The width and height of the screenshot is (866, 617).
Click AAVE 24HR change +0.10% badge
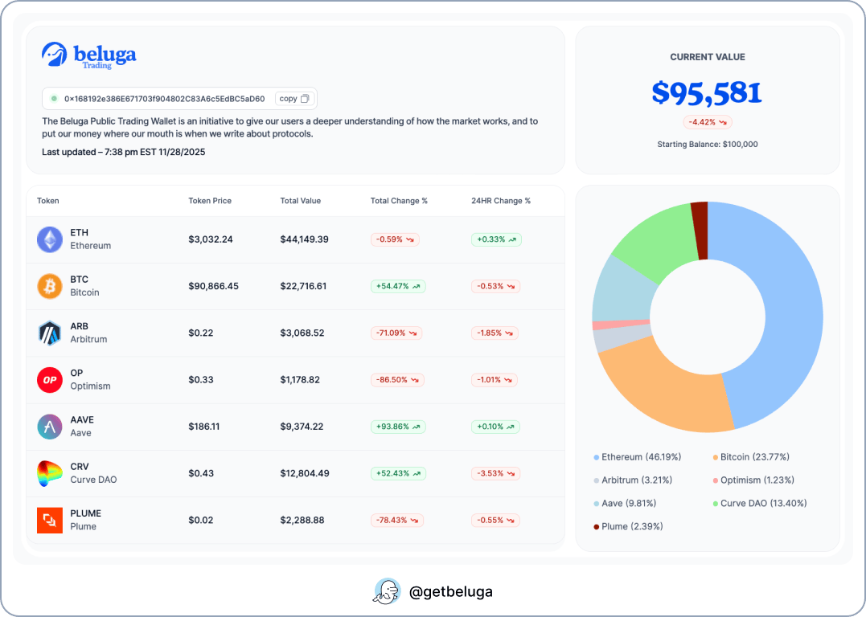click(x=495, y=427)
